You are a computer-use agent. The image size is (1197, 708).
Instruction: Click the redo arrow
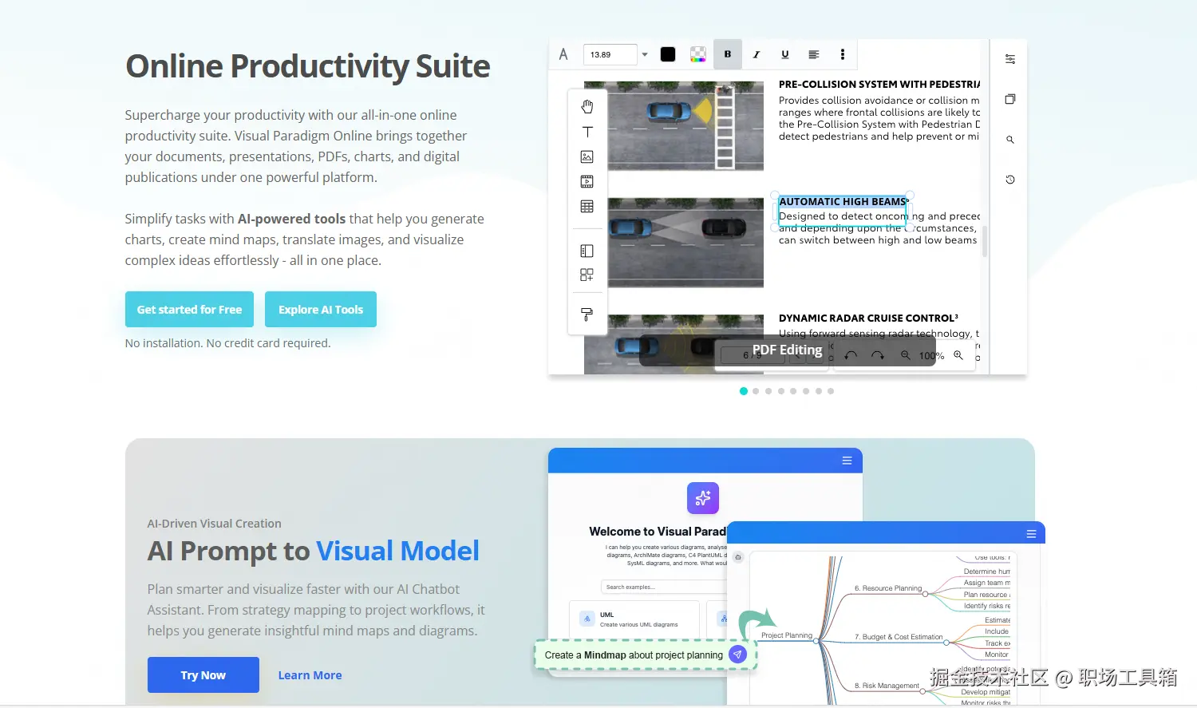pos(878,355)
